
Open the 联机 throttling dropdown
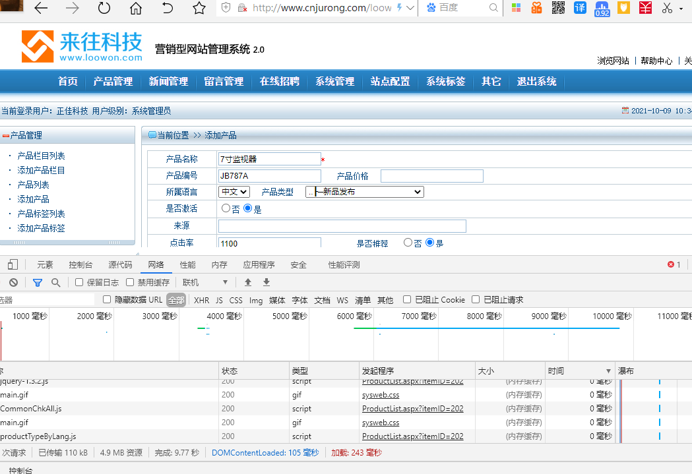point(205,282)
